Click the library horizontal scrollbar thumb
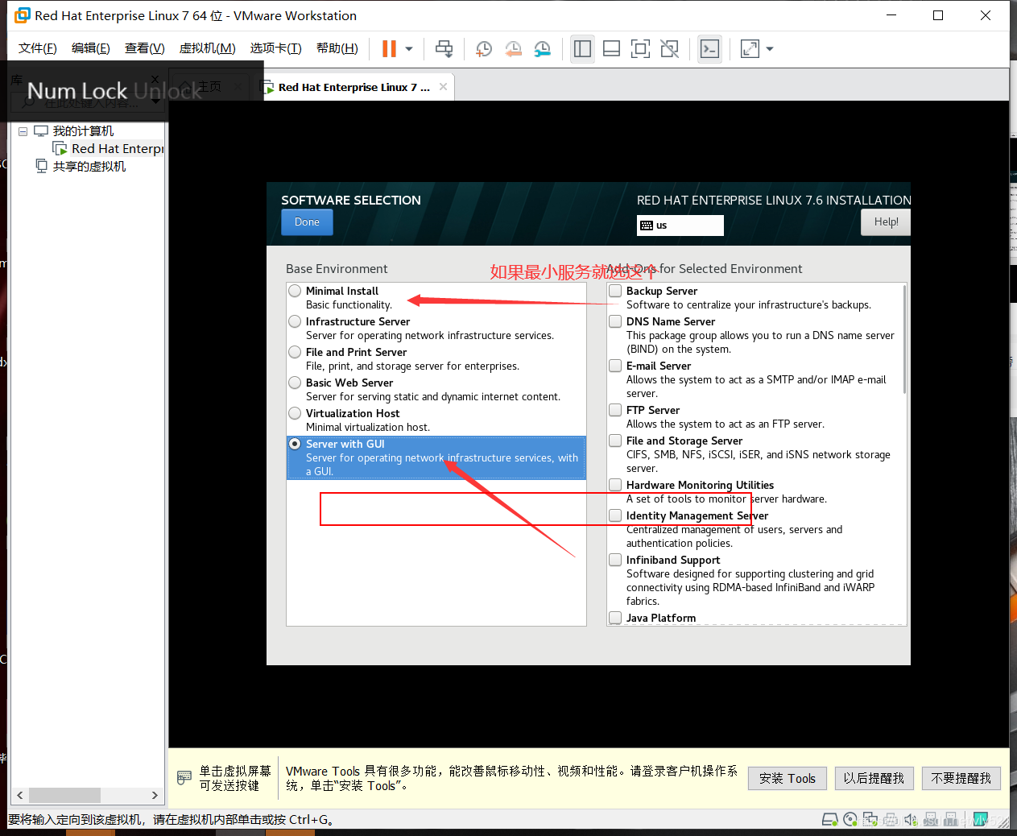 pyautogui.click(x=64, y=795)
